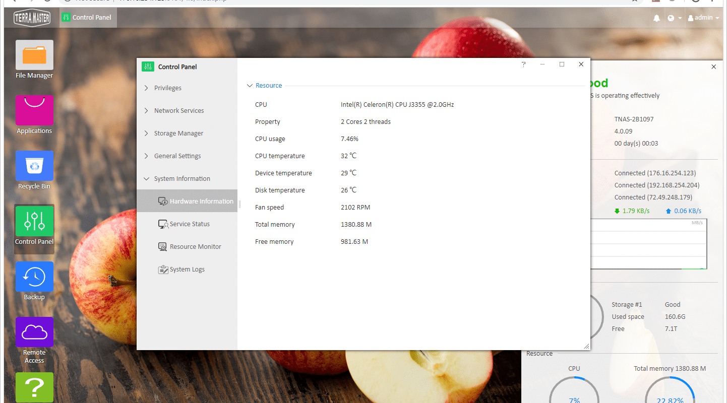The image size is (727, 403).
Task: Open Resource Monitor in the sidebar
Action: (x=187, y=246)
